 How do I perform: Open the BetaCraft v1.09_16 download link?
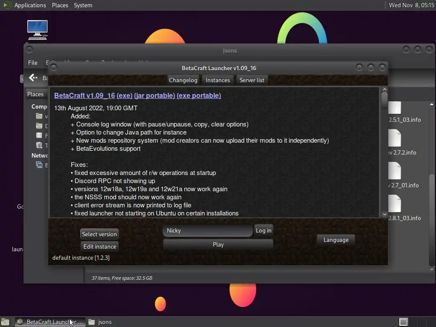click(85, 95)
